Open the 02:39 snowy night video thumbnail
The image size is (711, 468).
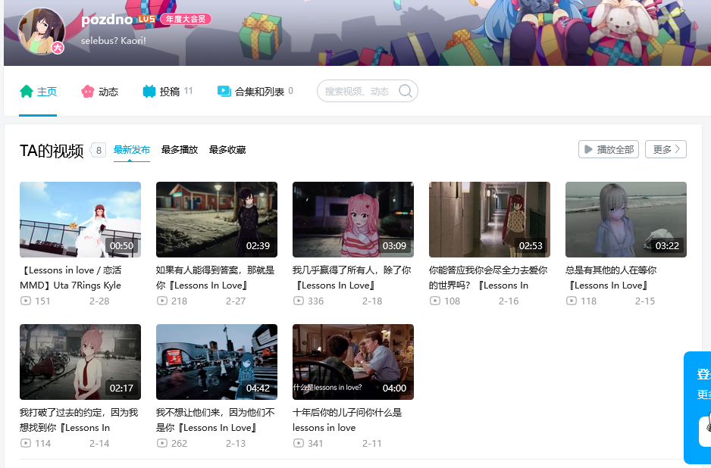(217, 220)
